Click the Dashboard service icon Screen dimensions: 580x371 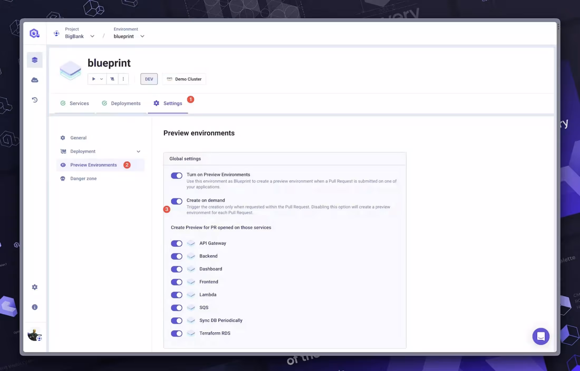click(191, 269)
